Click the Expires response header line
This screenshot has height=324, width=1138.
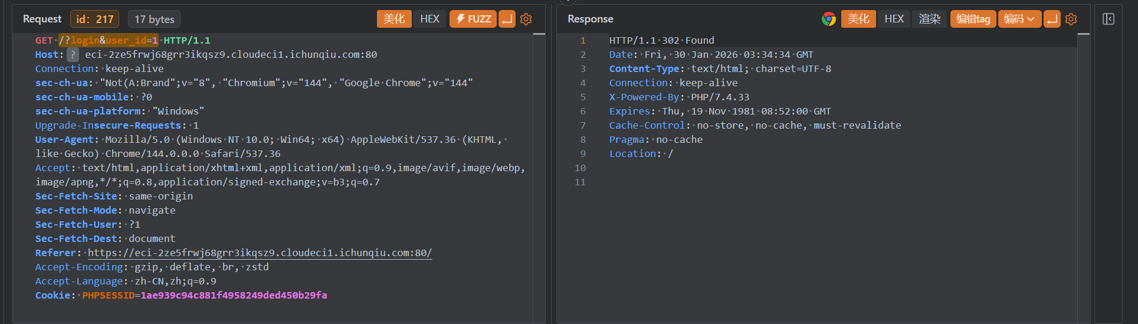(x=720, y=111)
